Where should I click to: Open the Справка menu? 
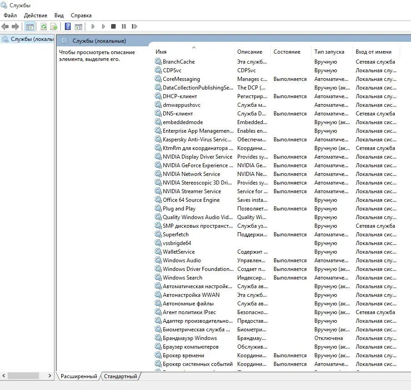pos(81,15)
